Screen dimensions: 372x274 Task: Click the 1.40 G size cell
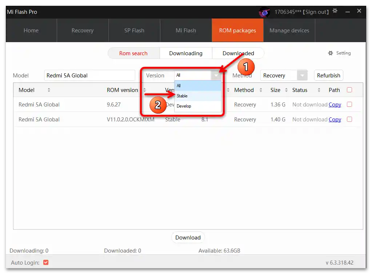point(278,120)
